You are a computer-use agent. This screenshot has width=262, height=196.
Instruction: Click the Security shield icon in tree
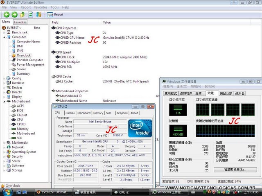9,156
